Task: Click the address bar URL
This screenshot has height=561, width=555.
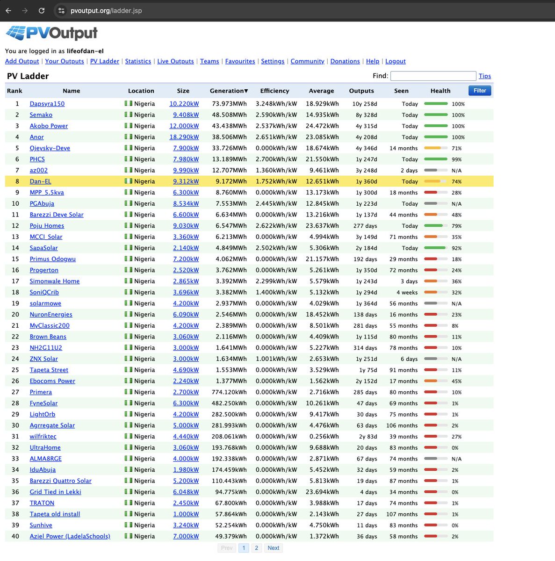Action: tap(106, 10)
